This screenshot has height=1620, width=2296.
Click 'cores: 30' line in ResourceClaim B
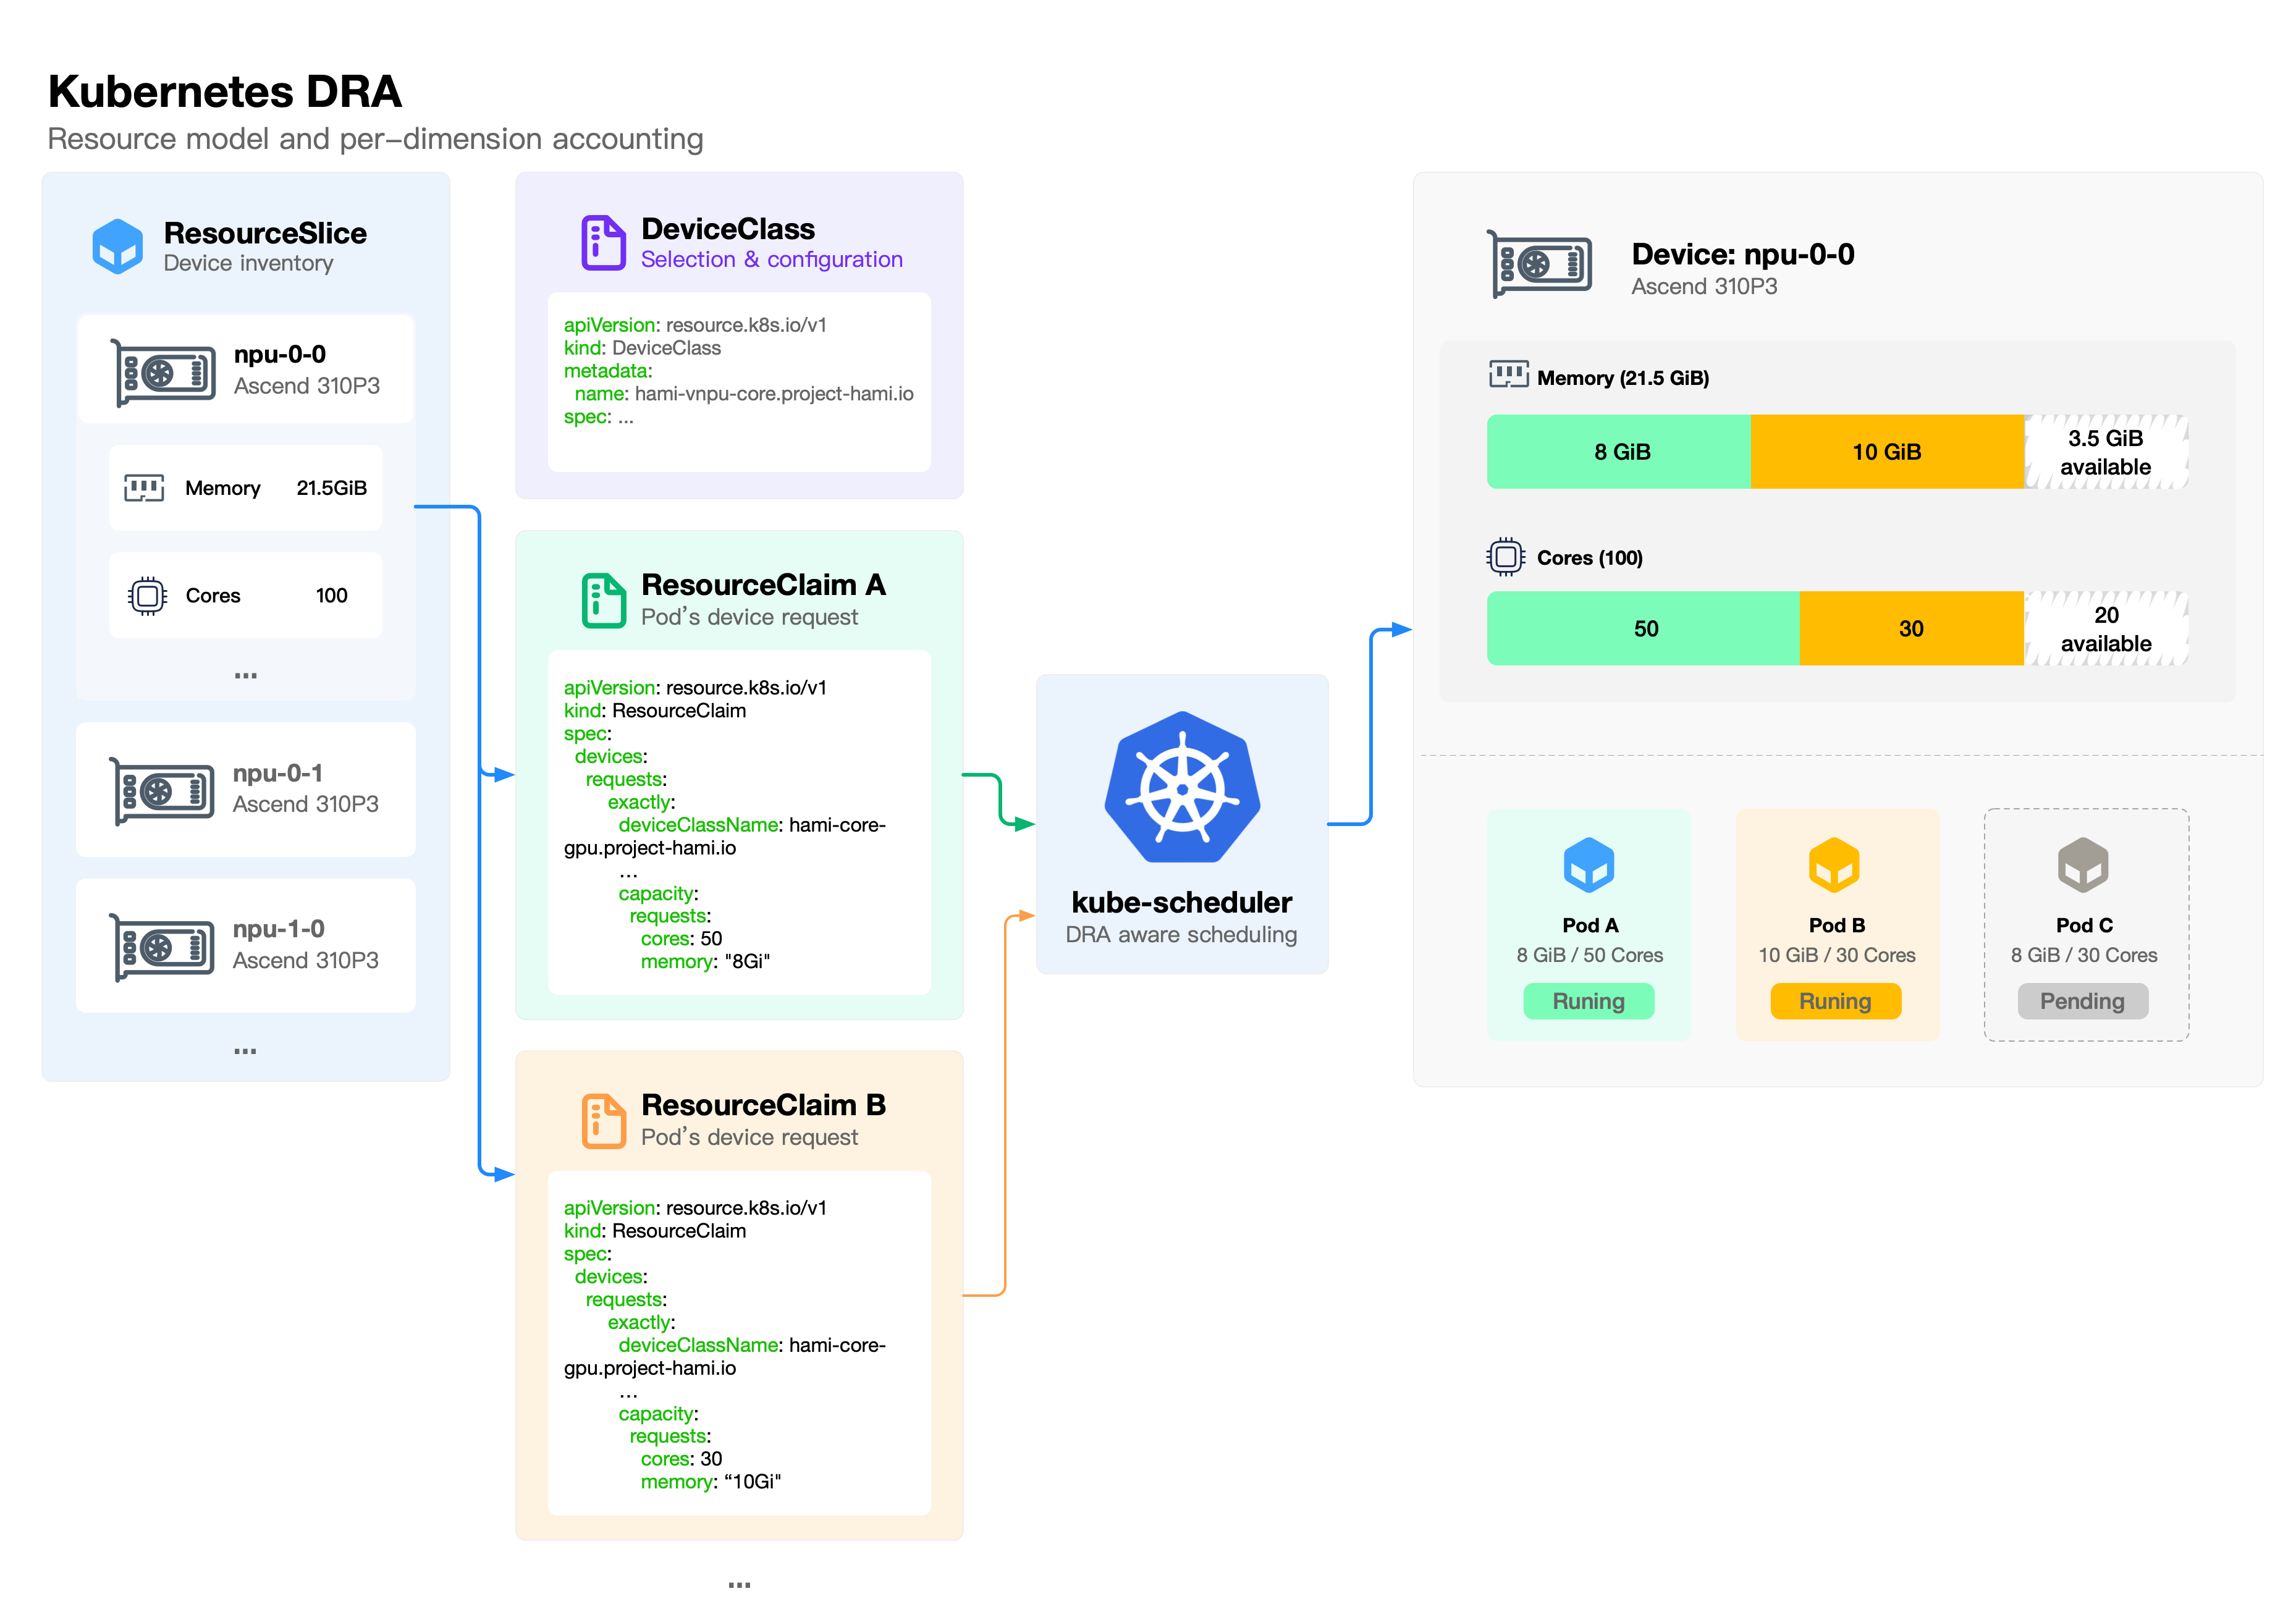pyautogui.click(x=681, y=1459)
